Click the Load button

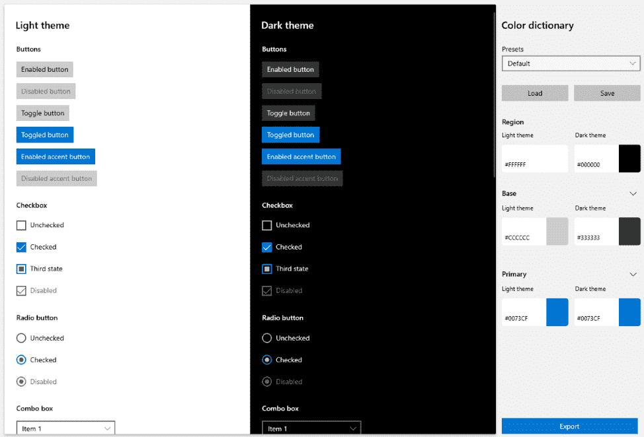click(535, 93)
